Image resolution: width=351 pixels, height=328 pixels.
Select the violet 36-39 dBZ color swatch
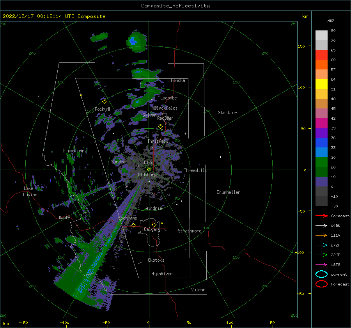[321, 133]
